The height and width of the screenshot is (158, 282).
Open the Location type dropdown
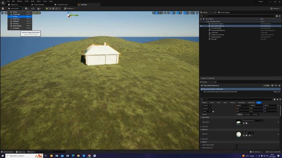[207, 105]
